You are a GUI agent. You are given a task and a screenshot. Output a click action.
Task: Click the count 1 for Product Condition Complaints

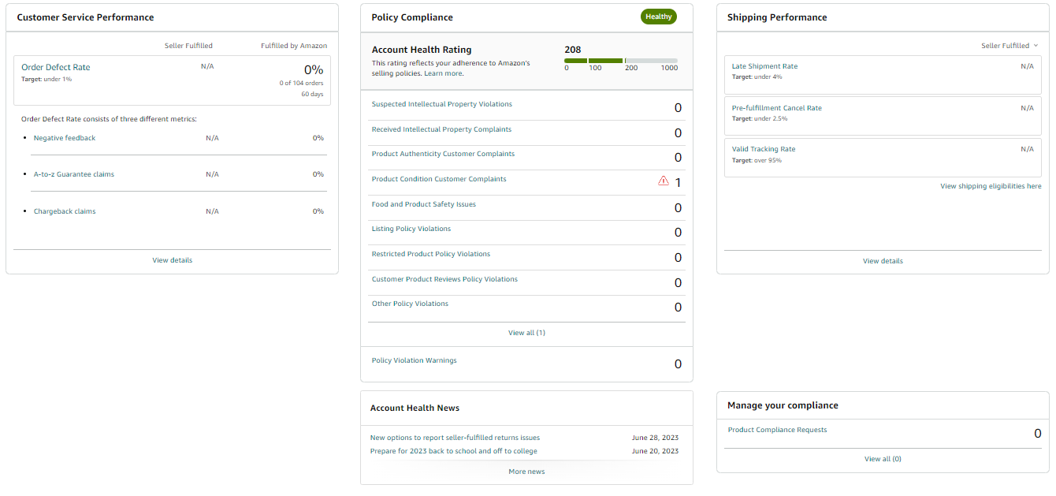coord(678,182)
